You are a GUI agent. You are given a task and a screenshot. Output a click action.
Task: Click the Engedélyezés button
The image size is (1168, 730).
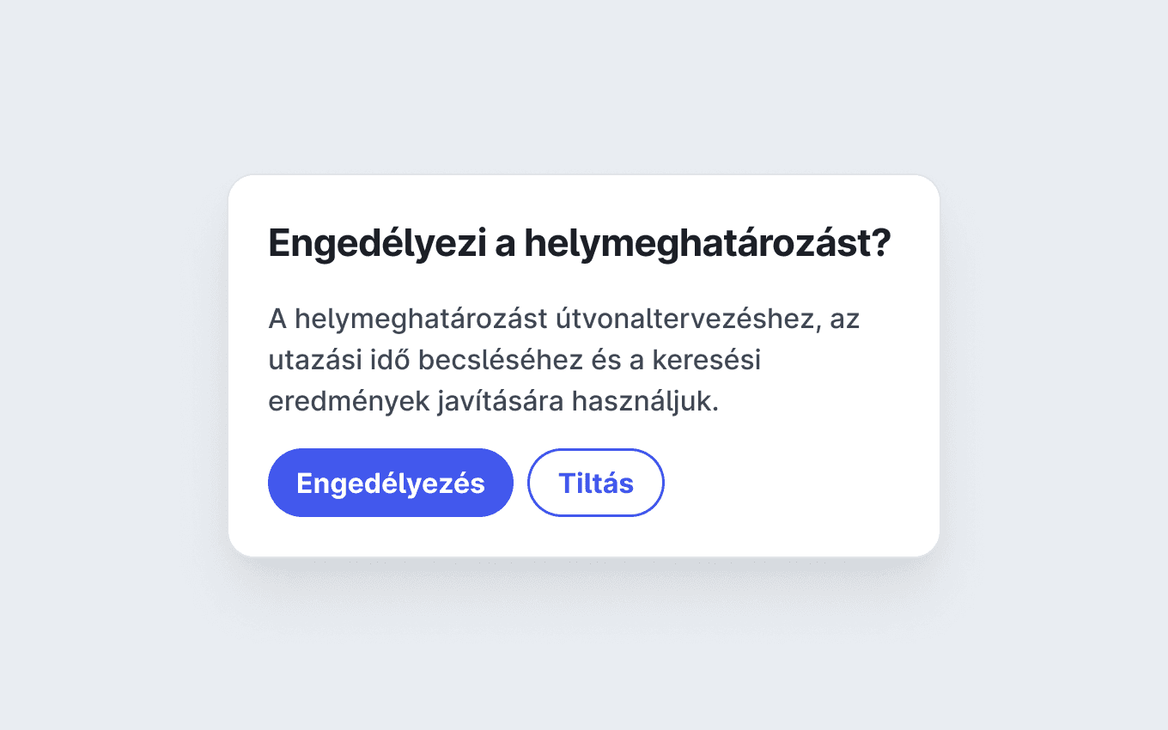tap(391, 483)
